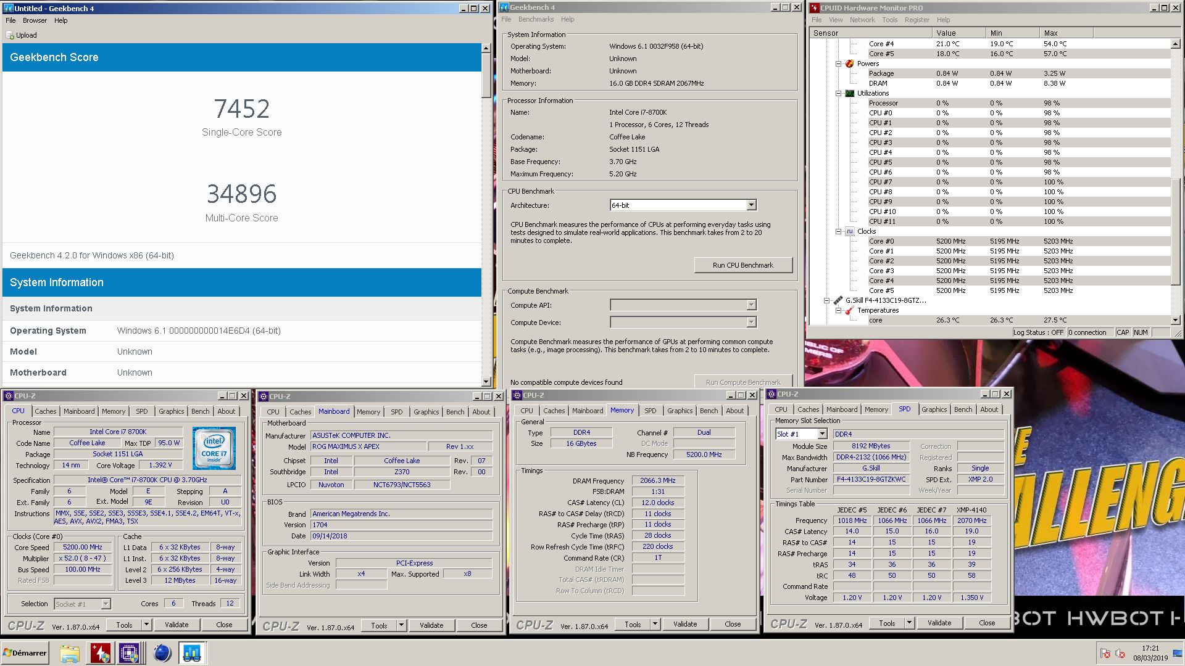Click the blue globe taskbar icon
1185x666 pixels.
point(162,653)
